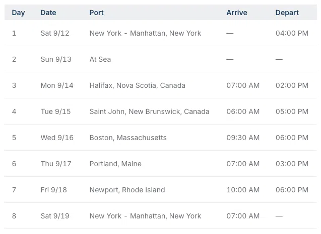Open Newport, Rhode Island port entry
The image size is (321, 234).
click(127, 190)
